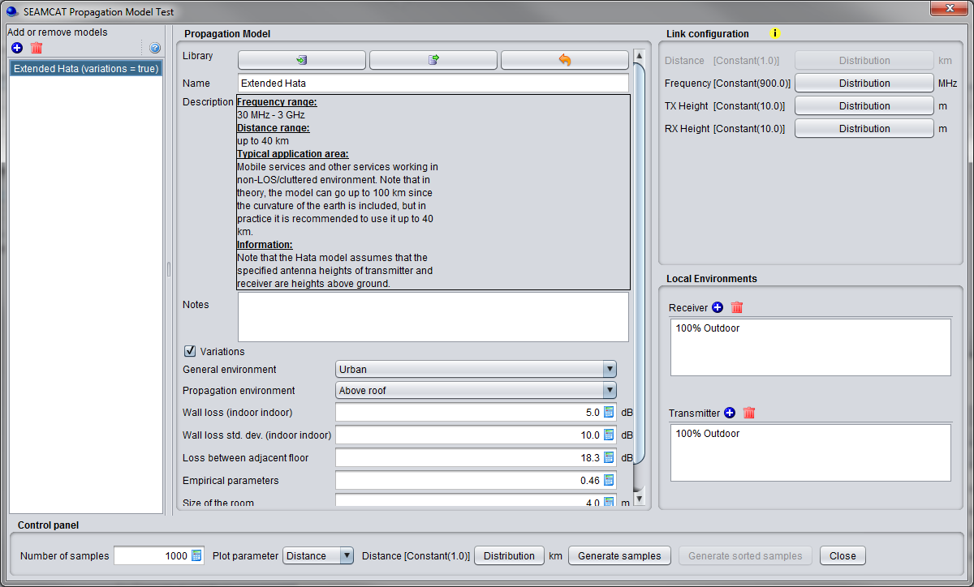Click the 'TX Height [Constant(10.0)]' label
The width and height of the screenshot is (974, 587).
pos(725,106)
